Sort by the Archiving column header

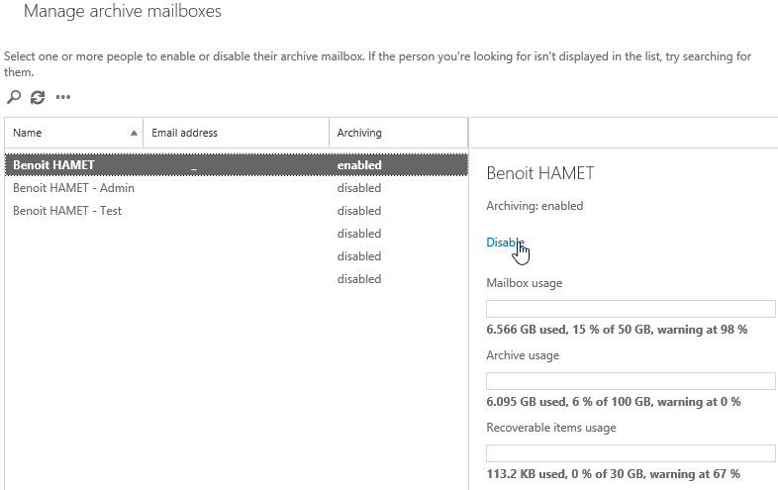359,133
